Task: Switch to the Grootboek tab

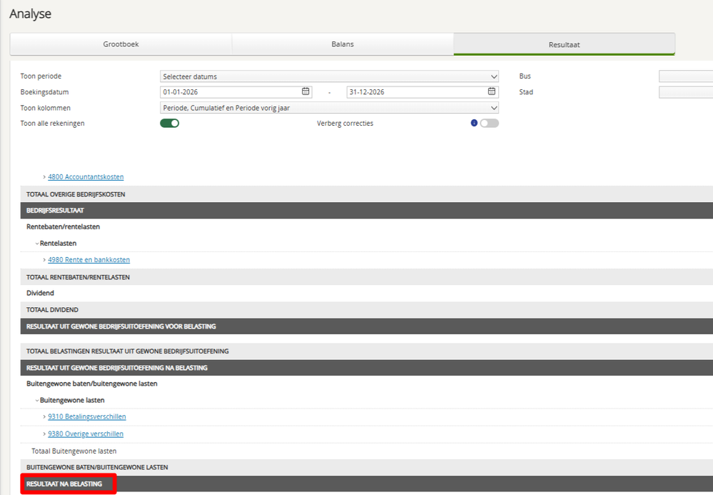Action: tap(121, 44)
